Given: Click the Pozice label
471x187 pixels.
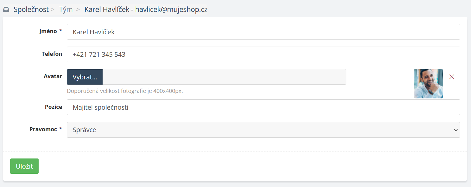Looking at the screenshot, I should [54, 107].
